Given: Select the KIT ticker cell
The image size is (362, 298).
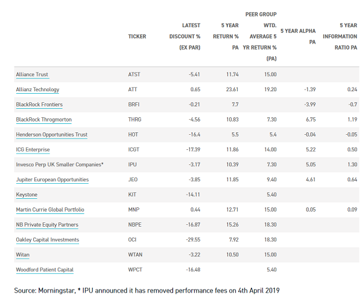Looking at the screenshot, I should point(132,195).
